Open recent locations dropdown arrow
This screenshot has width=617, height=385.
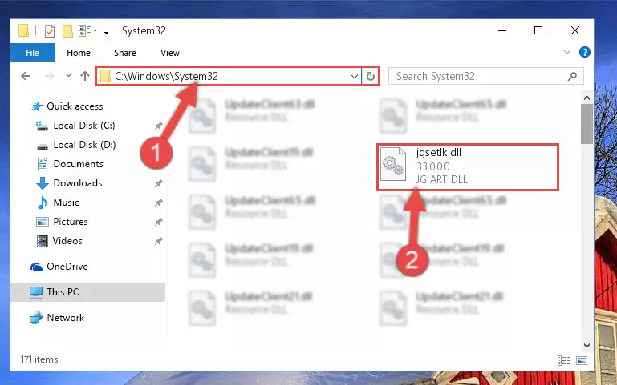[68, 75]
